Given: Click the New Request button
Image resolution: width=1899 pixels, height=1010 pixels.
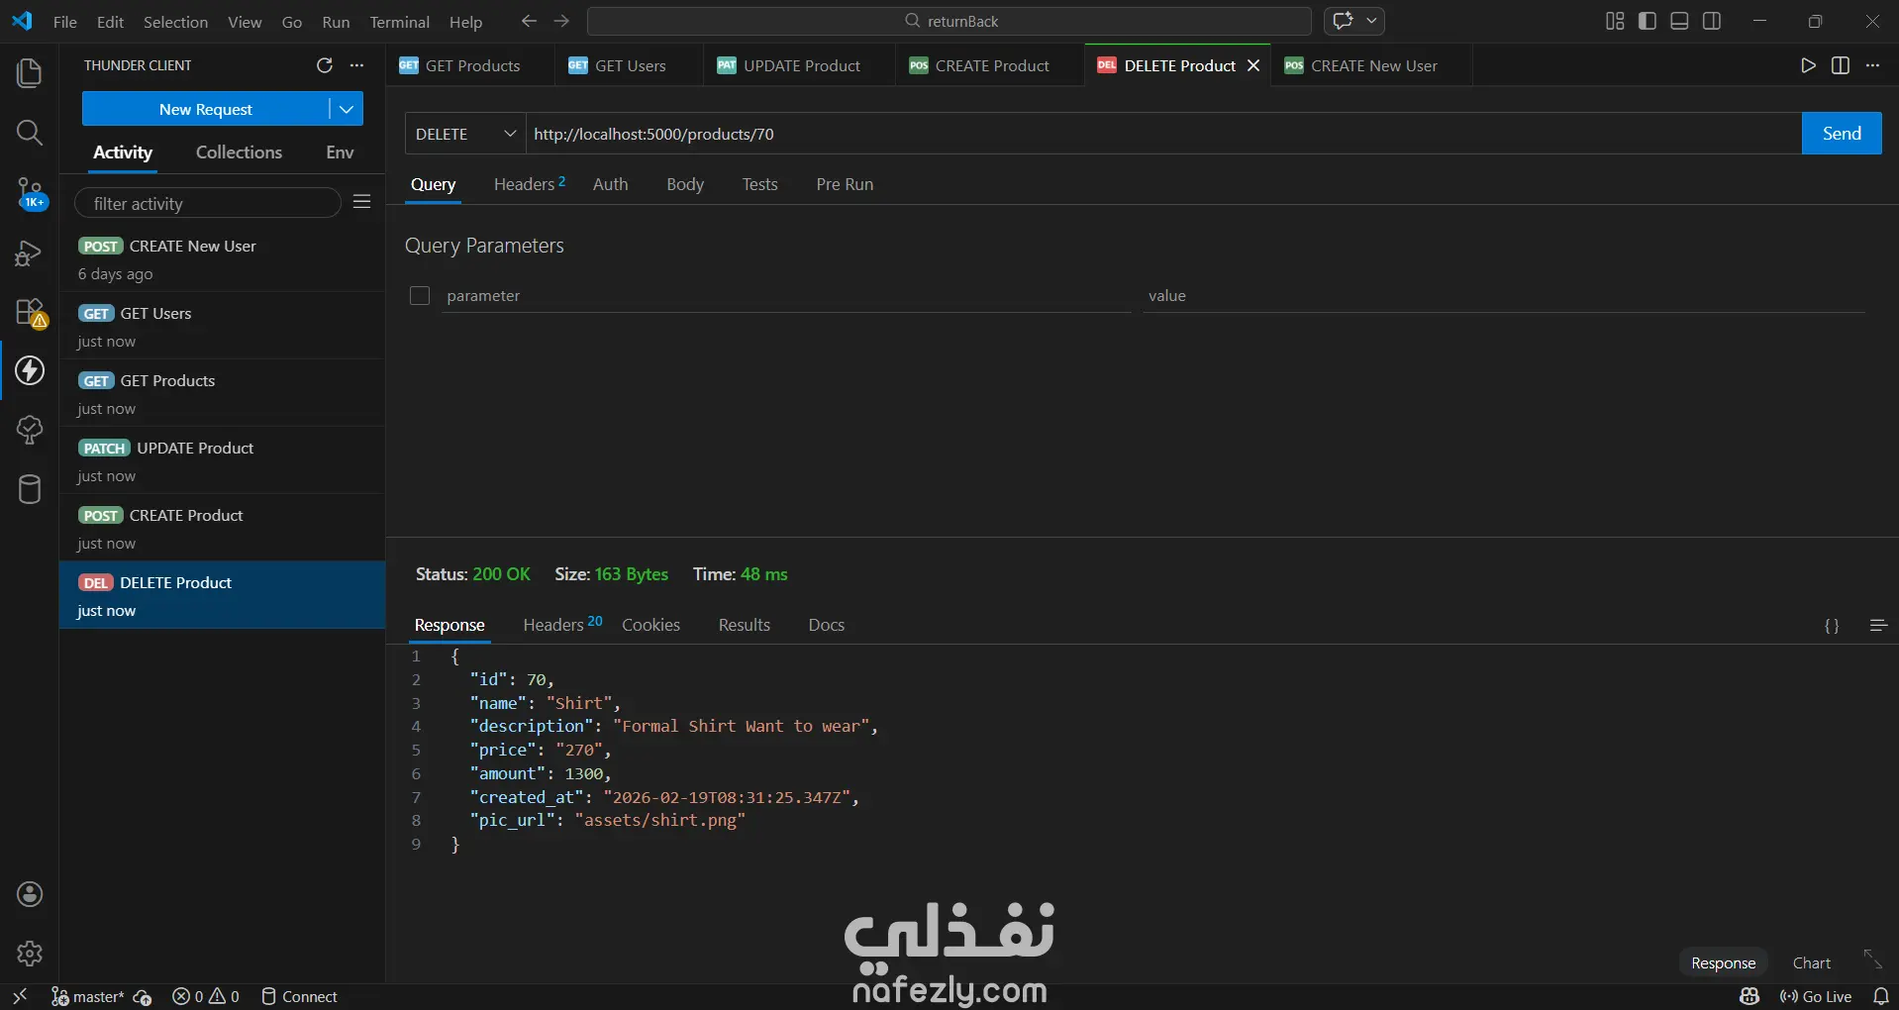Looking at the screenshot, I should pos(206,109).
